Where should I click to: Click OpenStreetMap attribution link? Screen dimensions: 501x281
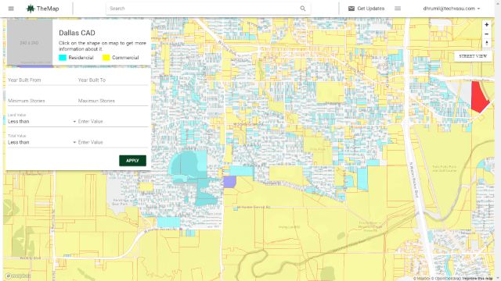(x=447, y=279)
